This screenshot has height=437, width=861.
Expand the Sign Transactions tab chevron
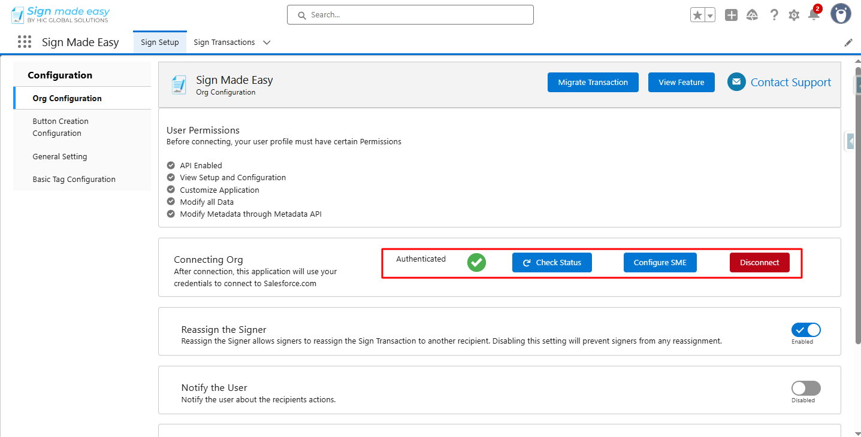click(x=267, y=43)
